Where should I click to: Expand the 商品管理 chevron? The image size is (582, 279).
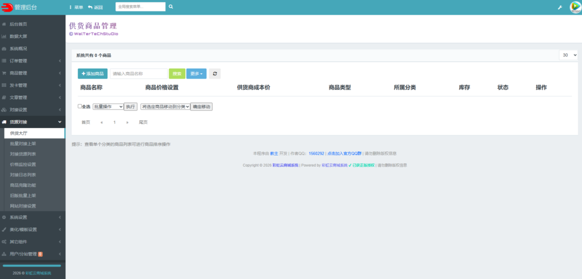60,73
